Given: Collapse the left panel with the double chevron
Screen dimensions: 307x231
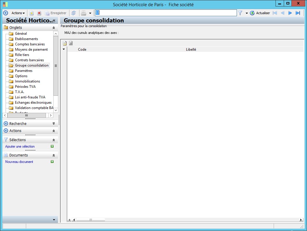Looking at the screenshot, I should pyautogui.click(x=54, y=21).
